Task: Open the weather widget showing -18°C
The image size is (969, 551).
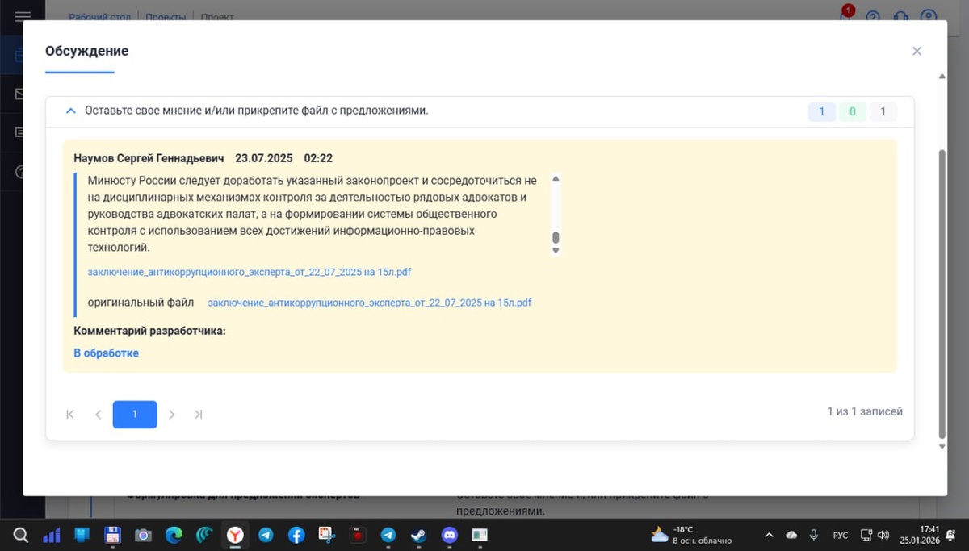Action: pyautogui.click(x=691, y=535)
